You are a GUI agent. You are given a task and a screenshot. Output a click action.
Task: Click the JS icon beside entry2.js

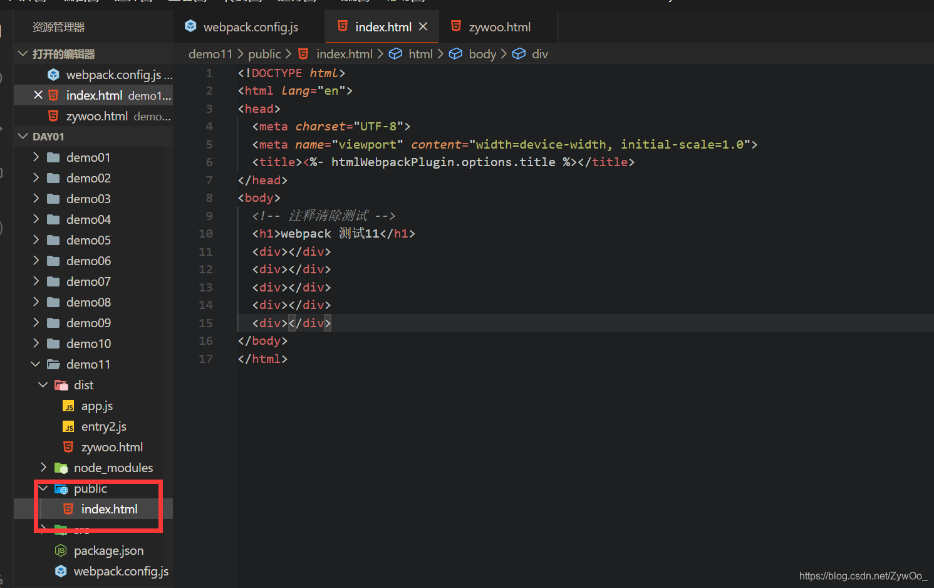(69, 427)
